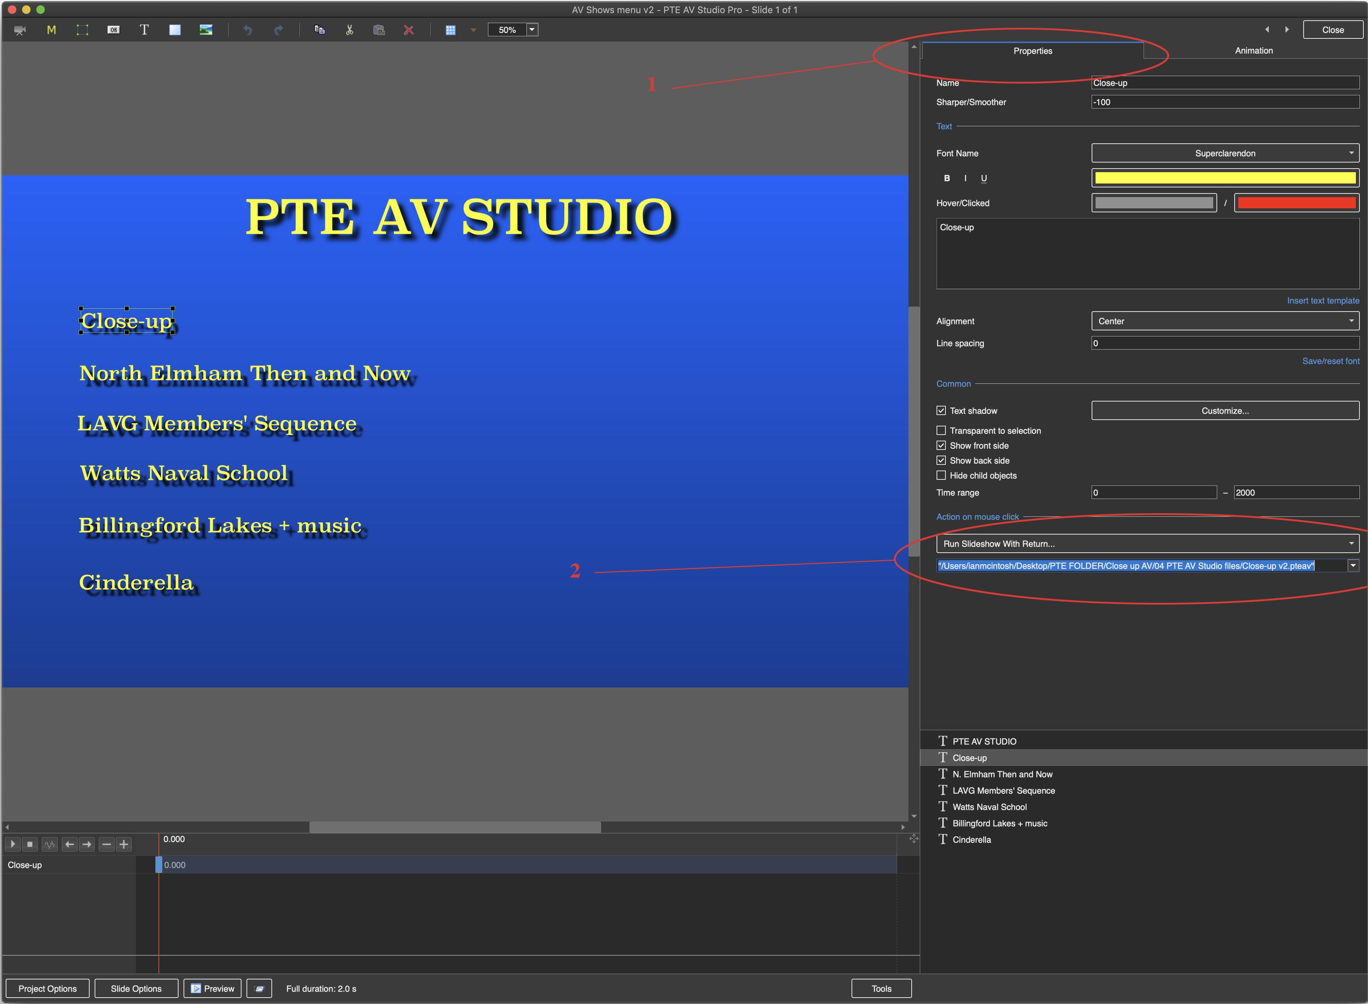Click the Add Image icon
Viewport: 1368px width, 1004px height.
click(x=206, y=30)
